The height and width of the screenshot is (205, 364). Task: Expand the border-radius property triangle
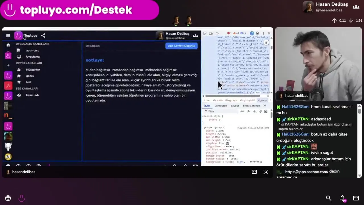point(227,159)
